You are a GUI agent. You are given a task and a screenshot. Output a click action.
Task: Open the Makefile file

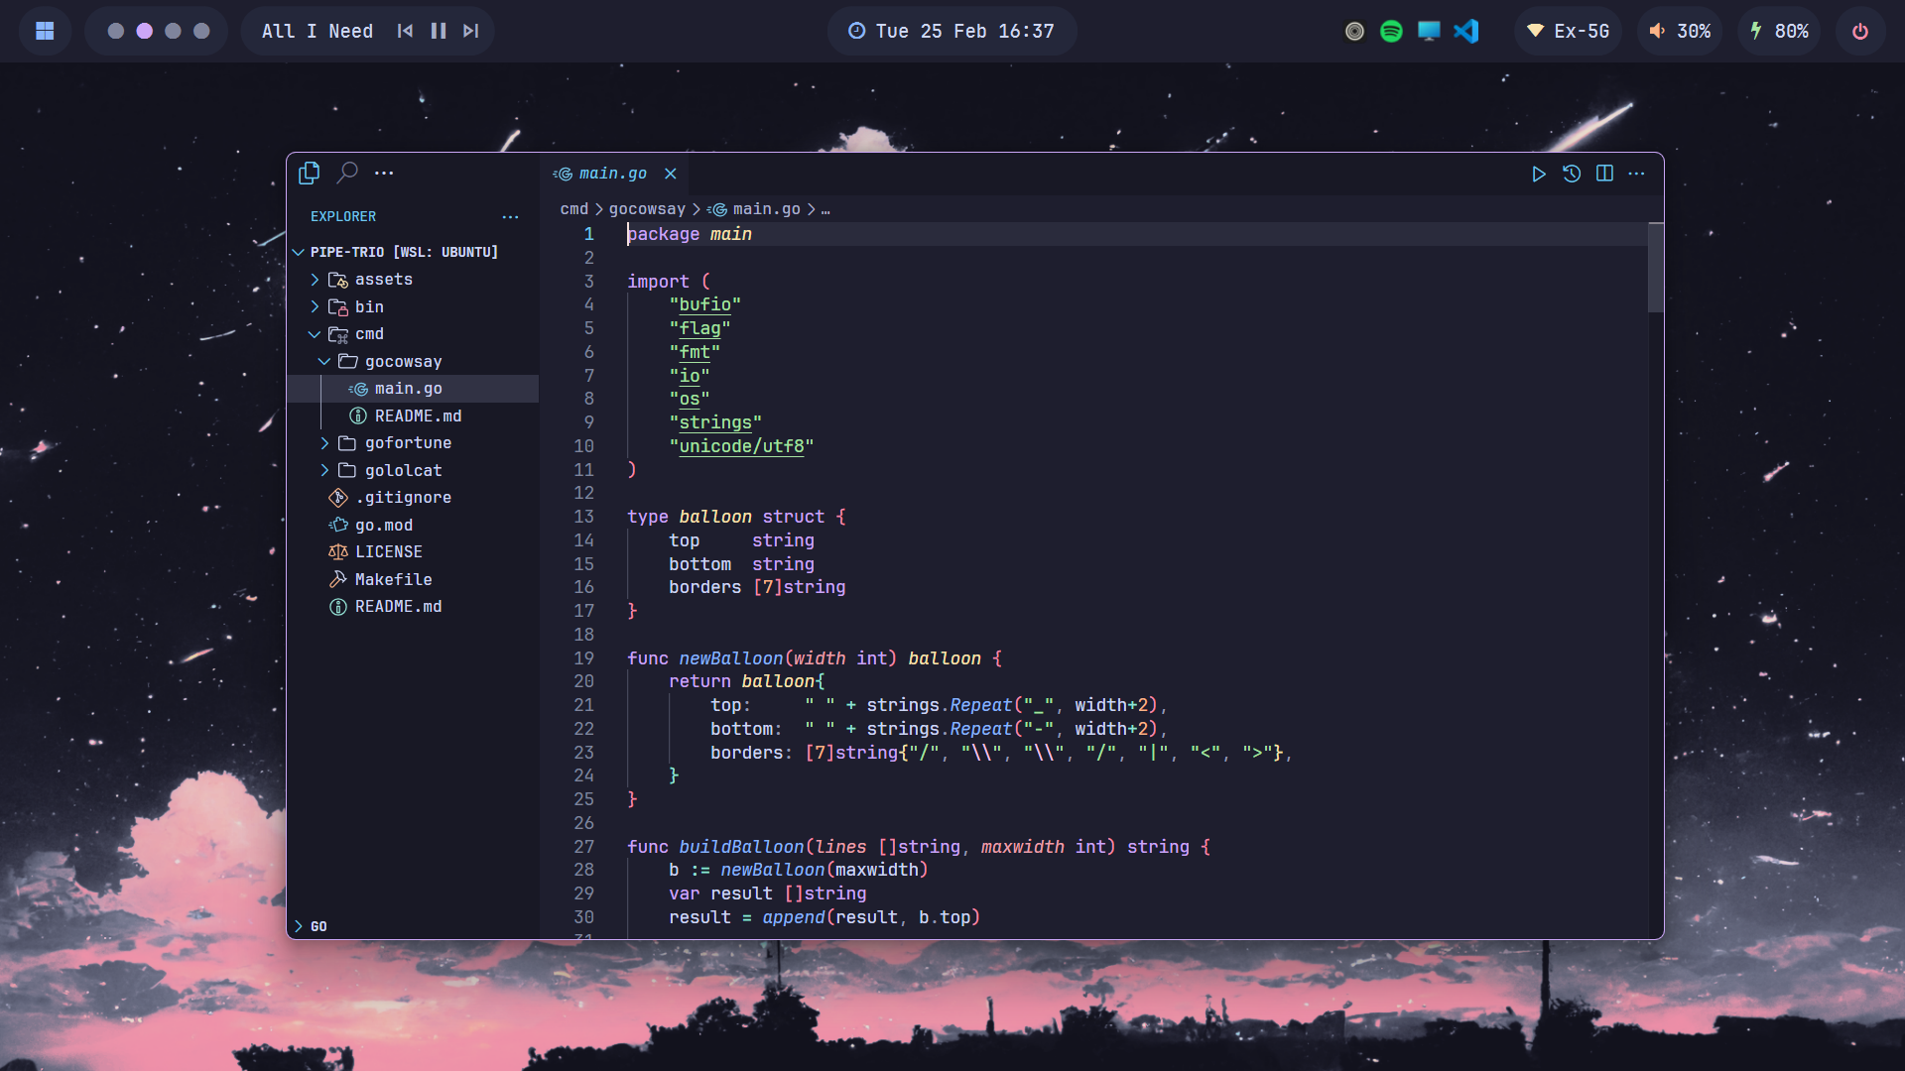(x=393, y=579)
